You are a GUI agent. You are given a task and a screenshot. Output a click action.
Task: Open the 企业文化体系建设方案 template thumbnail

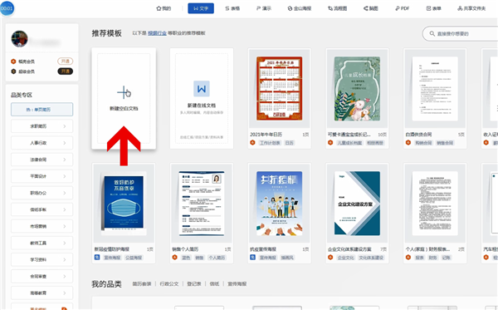357,204
